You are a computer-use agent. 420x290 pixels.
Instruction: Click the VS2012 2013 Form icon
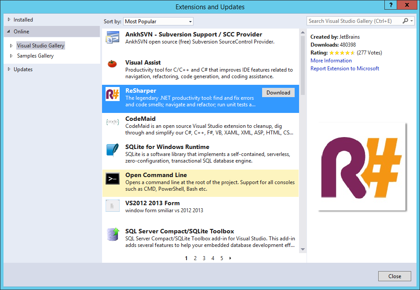point(112,207)
